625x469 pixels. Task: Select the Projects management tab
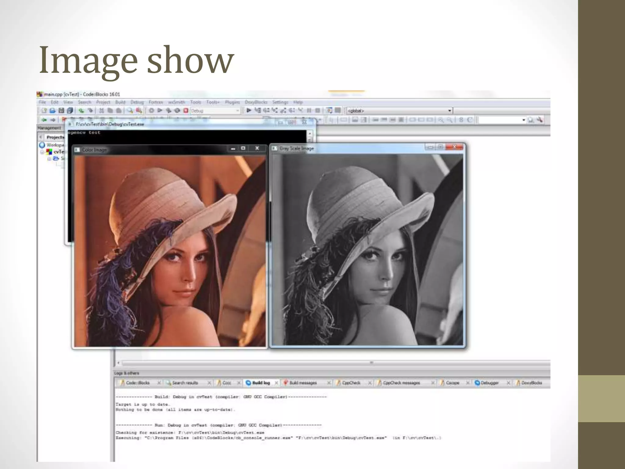click(x=55, y=137)
